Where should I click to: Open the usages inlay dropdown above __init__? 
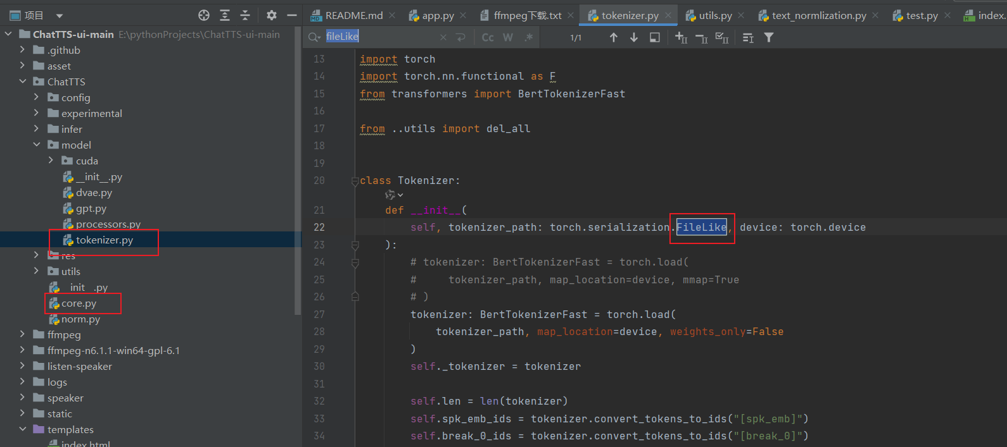[x=394, y=195]
